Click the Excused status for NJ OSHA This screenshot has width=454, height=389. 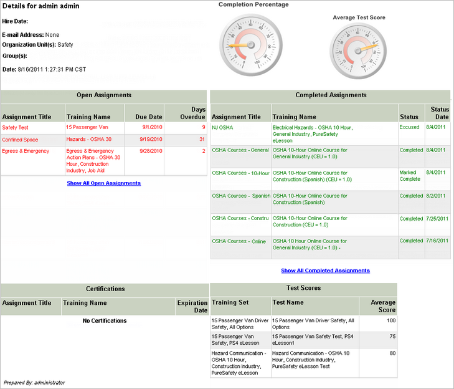click(x=409, y=127)
